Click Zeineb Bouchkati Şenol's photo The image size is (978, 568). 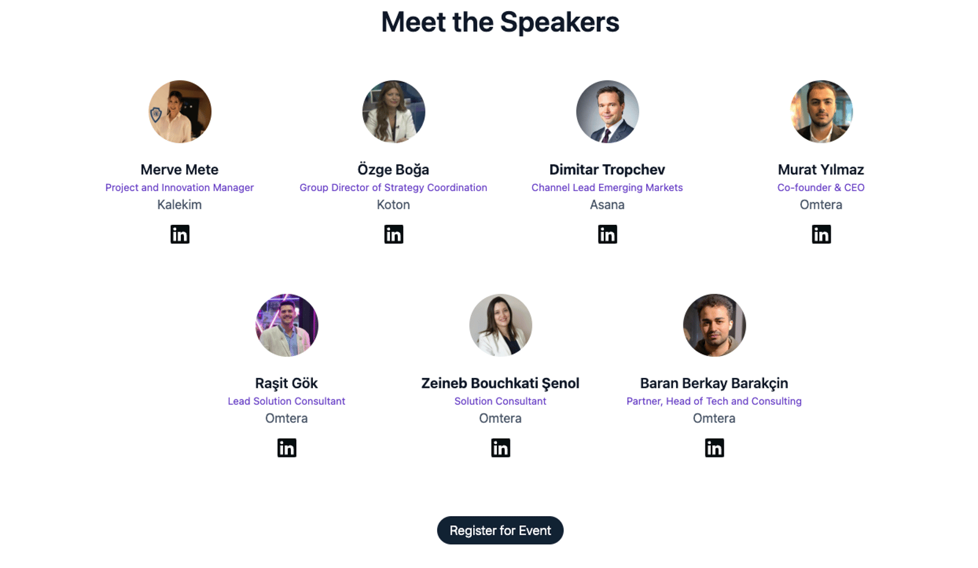501,326
